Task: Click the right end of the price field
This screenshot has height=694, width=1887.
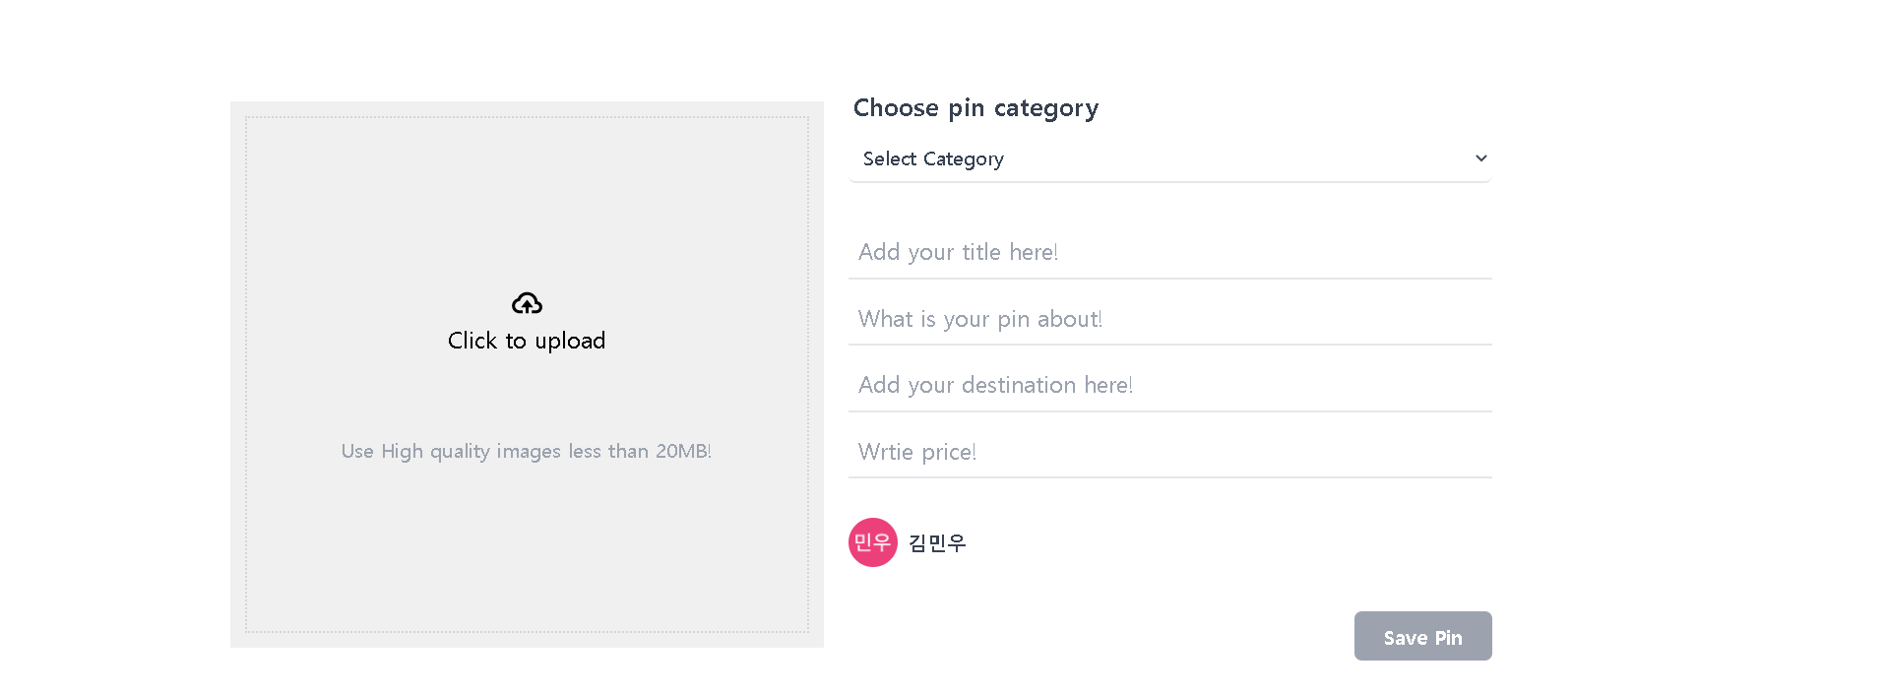Action: pyautogui.click(x=1457, y=452)
